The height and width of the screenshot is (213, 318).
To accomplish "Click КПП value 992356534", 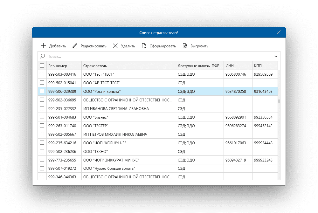I will point(263,117).
